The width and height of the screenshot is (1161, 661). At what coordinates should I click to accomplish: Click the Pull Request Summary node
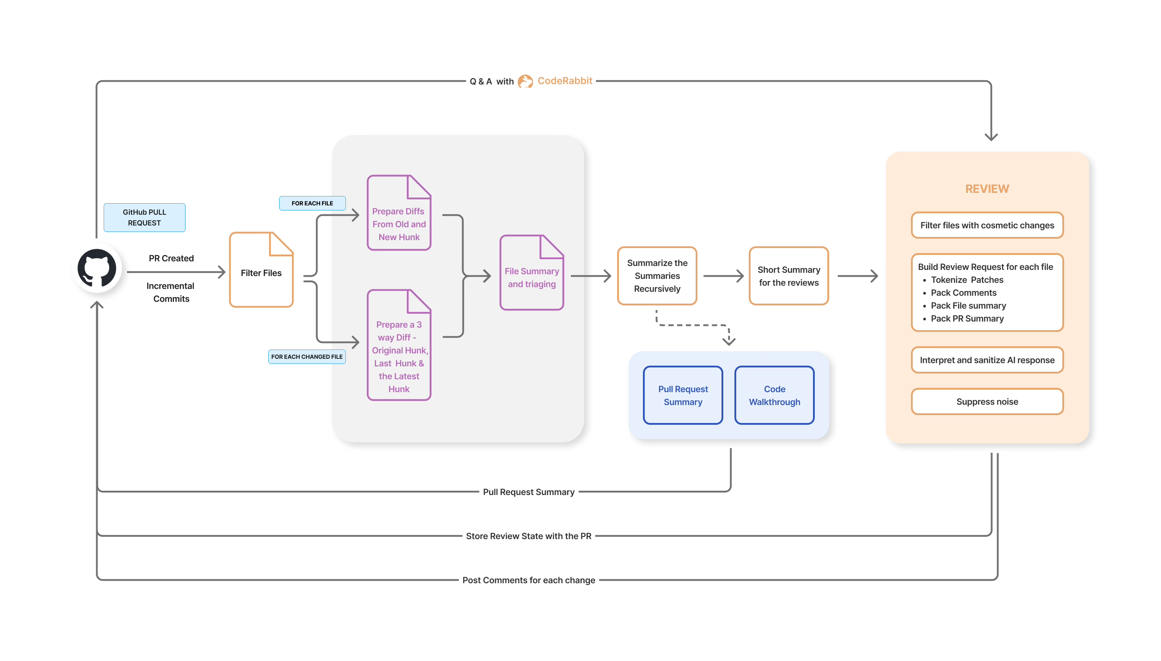point(683,395)
